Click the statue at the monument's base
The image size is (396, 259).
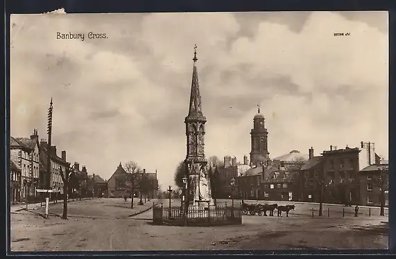point(204,186)
